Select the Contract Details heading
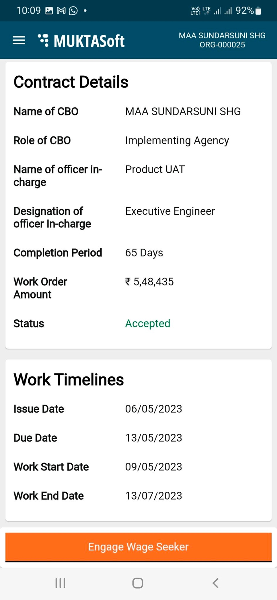Image resolution: width=277 pixels, height=600 pixels. (x=71, y=82)
